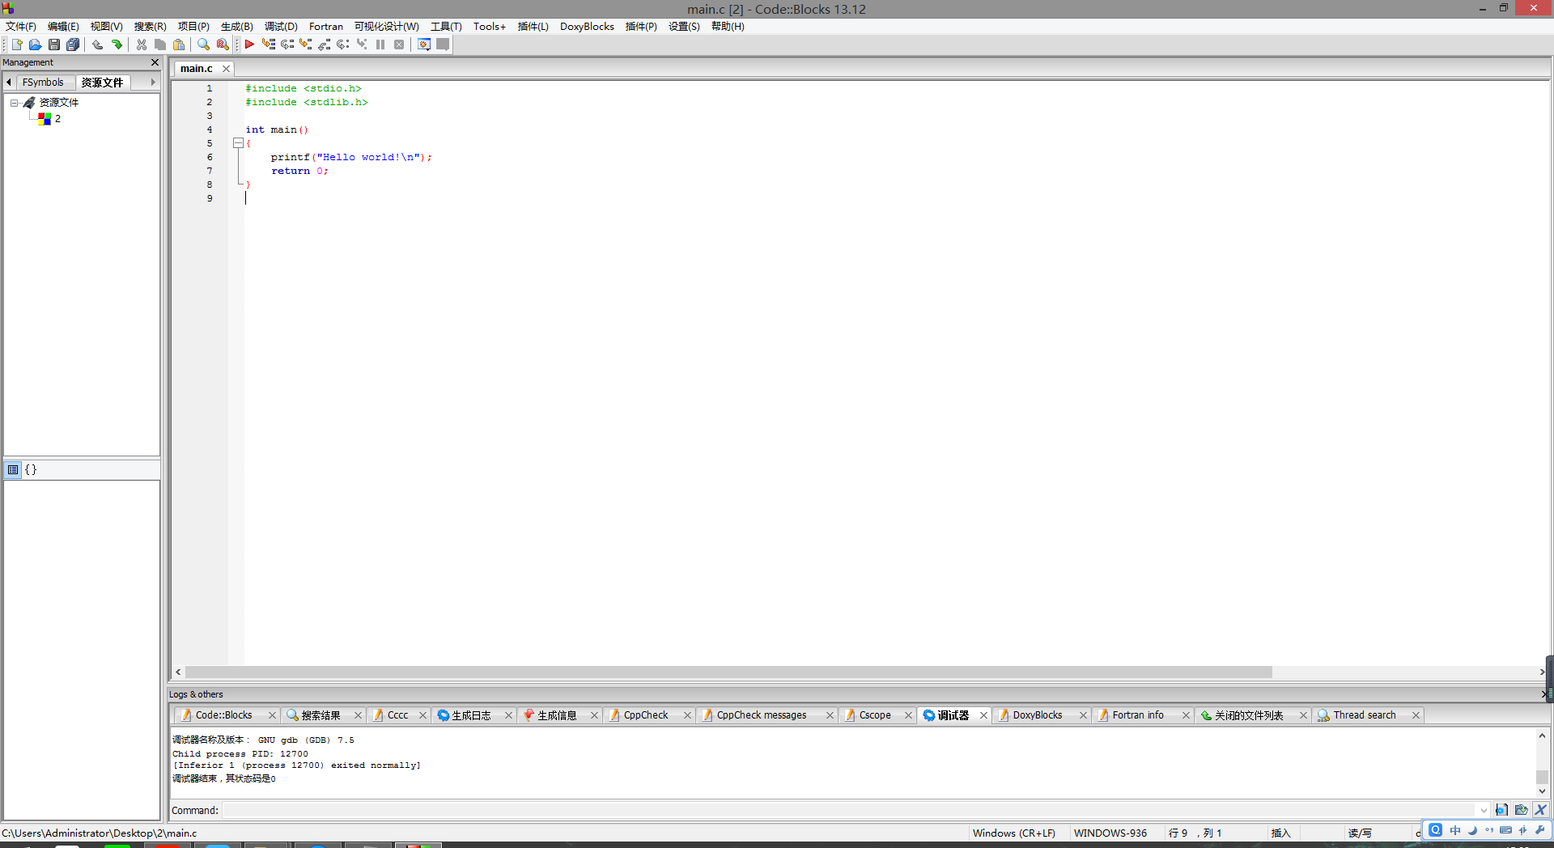Open the DoxyBlocks menu
Image resolution: width=1554 pixels, height=848 pixels.
587,27
